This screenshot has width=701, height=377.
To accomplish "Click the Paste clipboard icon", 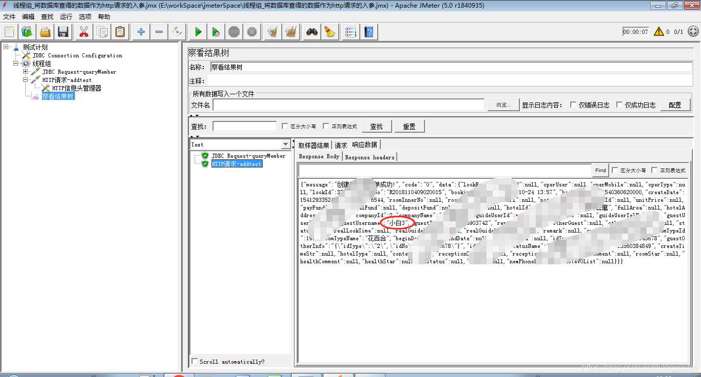I will [x=120, y=32].
